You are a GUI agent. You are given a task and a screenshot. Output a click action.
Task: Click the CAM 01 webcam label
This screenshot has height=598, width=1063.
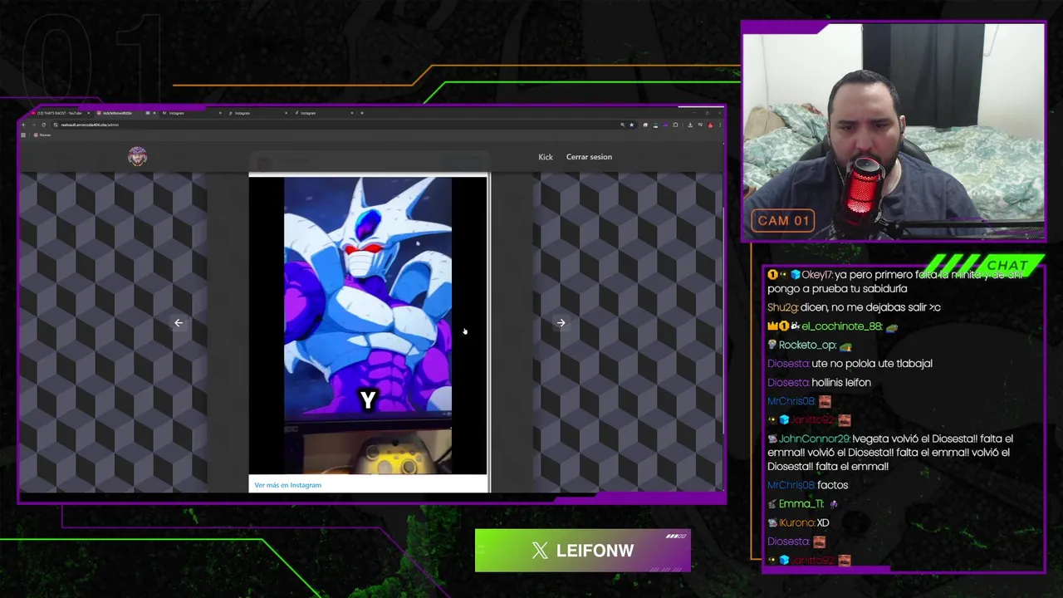tap(783, 221)
